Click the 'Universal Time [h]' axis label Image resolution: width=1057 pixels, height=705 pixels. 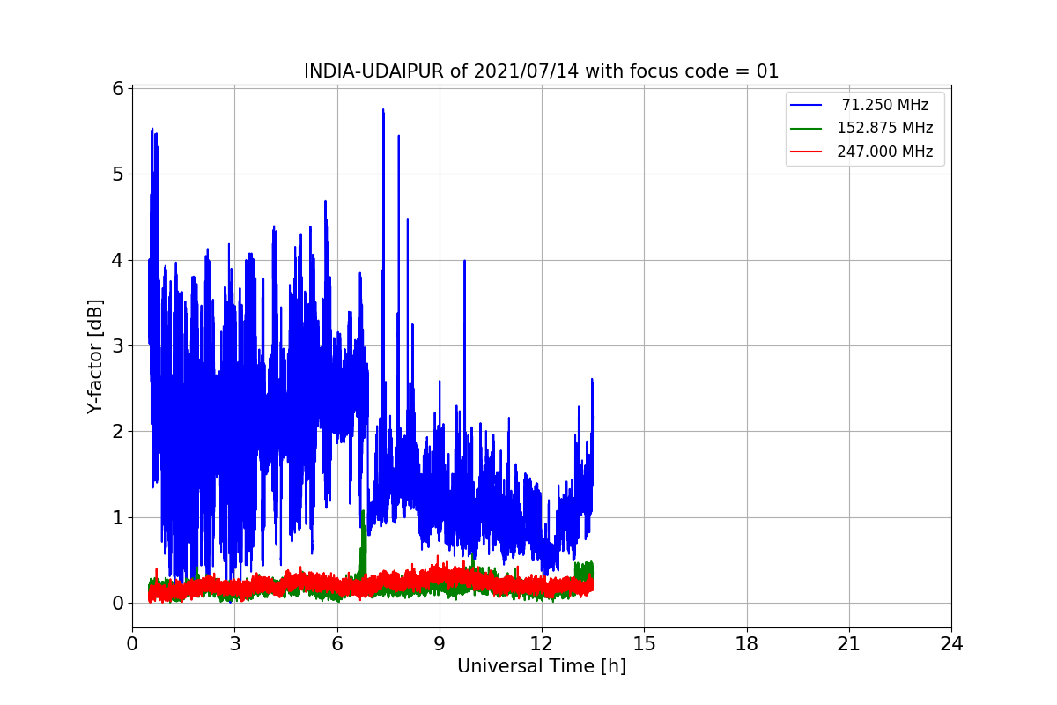(542, 666)
